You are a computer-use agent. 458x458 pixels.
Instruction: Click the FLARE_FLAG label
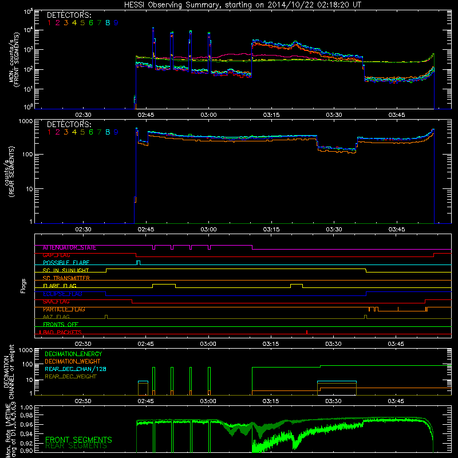click(x=60, y=286)
